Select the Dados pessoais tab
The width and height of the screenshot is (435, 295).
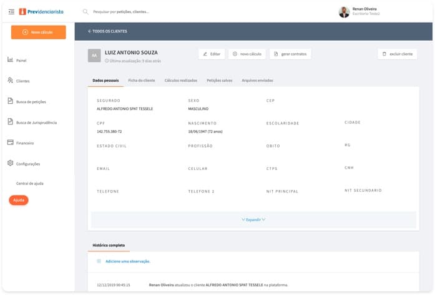pyautogui.click(x=105, y=80)
